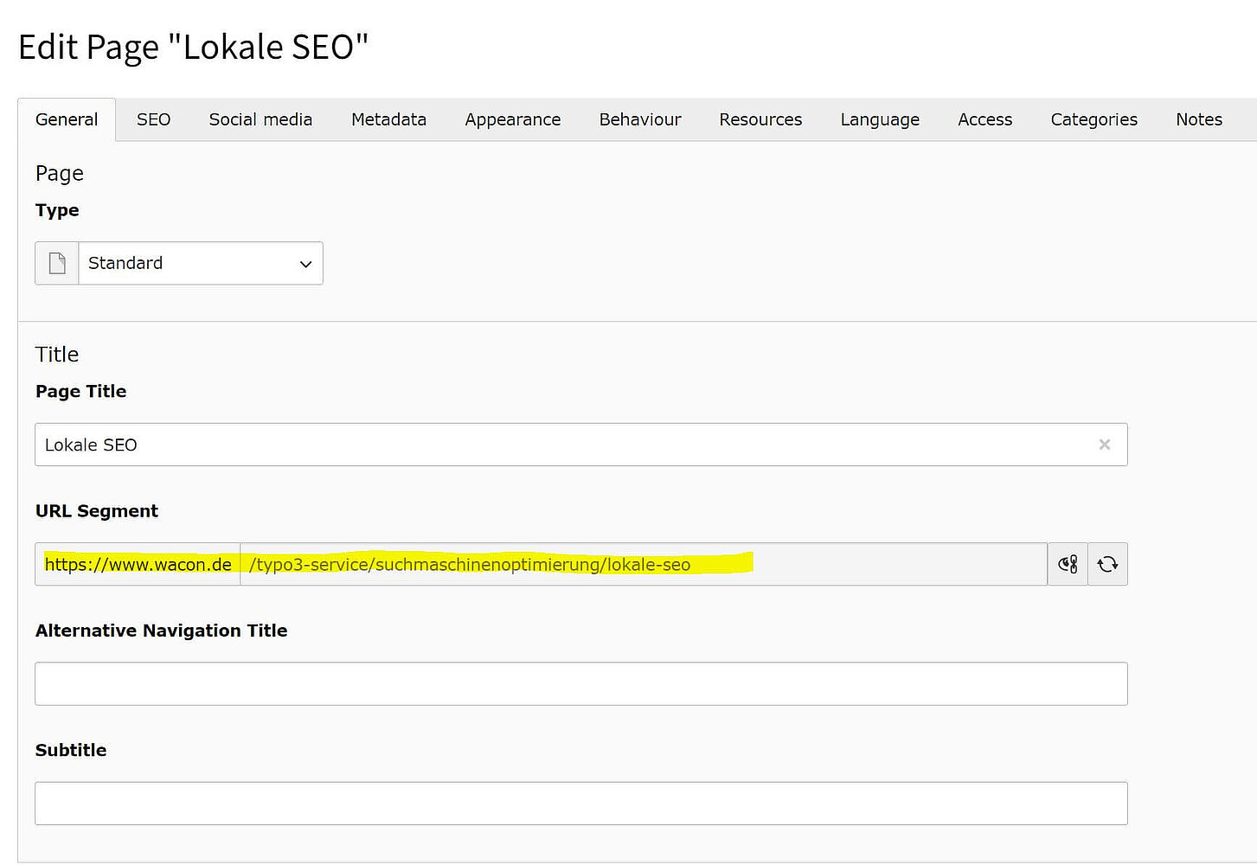Switch to the SEO tab
This screenshot has height=865, width=1257.
point(153,119)
